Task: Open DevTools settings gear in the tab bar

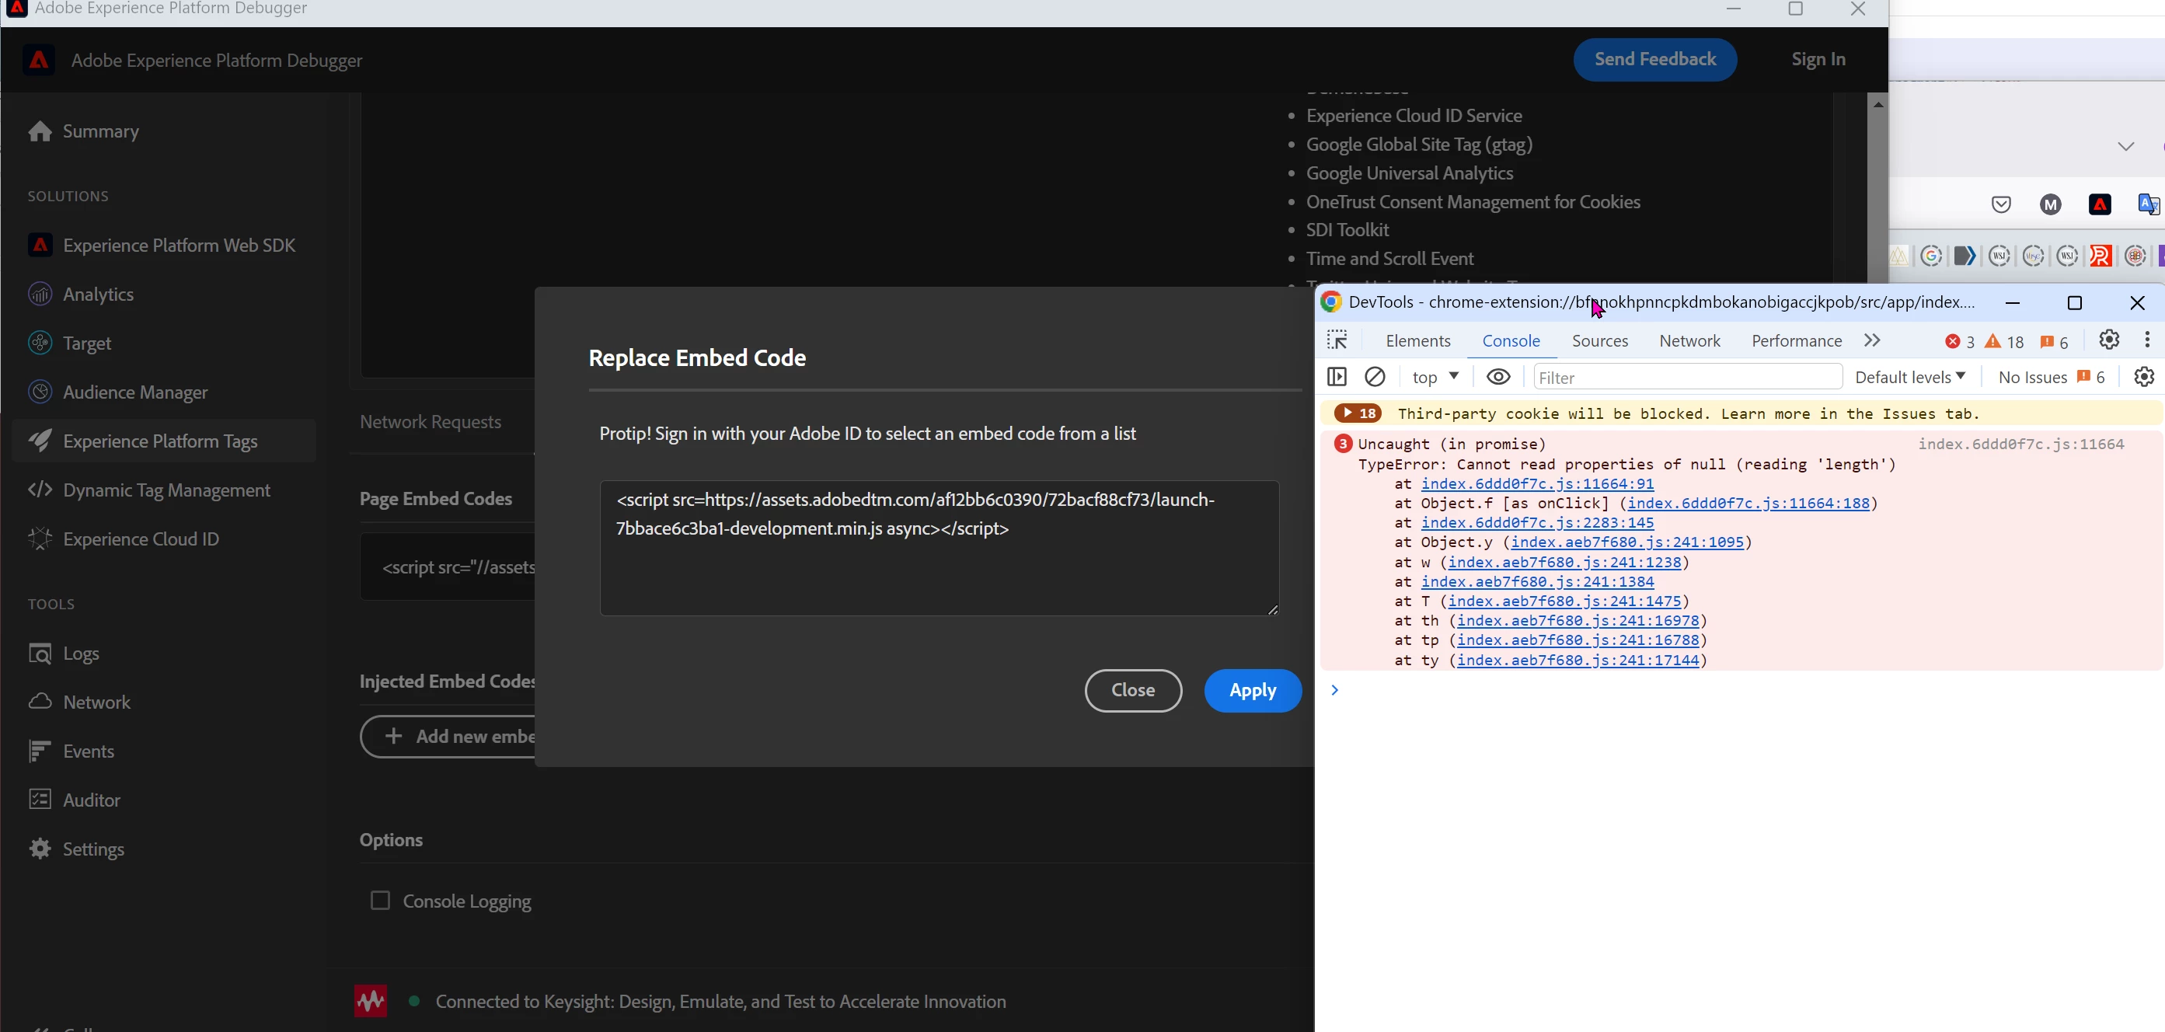Action: [2109, 340]
